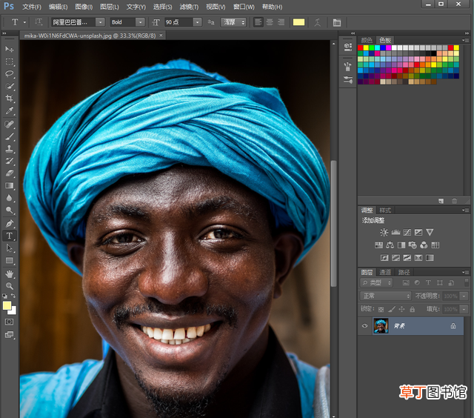This screenshot has width=474, height=418.
Task: Toggle the Quick Mask mode button
Action: coord(10,322)
